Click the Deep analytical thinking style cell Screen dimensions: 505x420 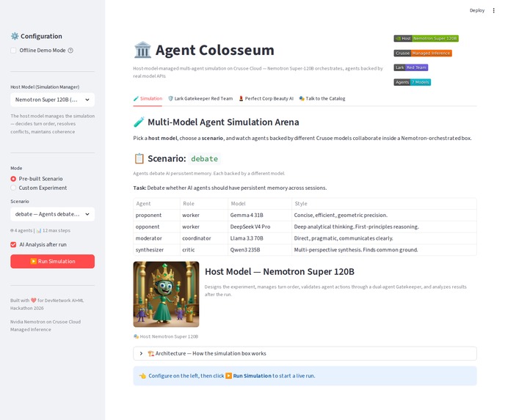point(384,226)
